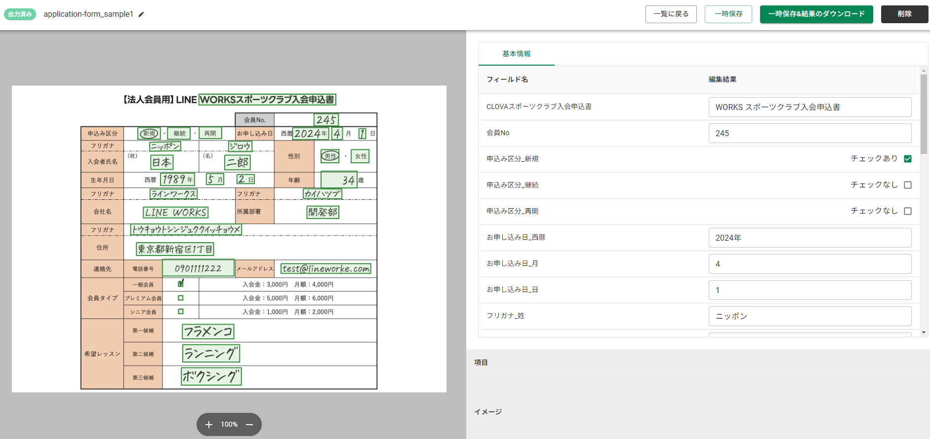Screen dimensions: 930x439
Task: Select the 245 member number box in form
Action: (x=326, y=119)
